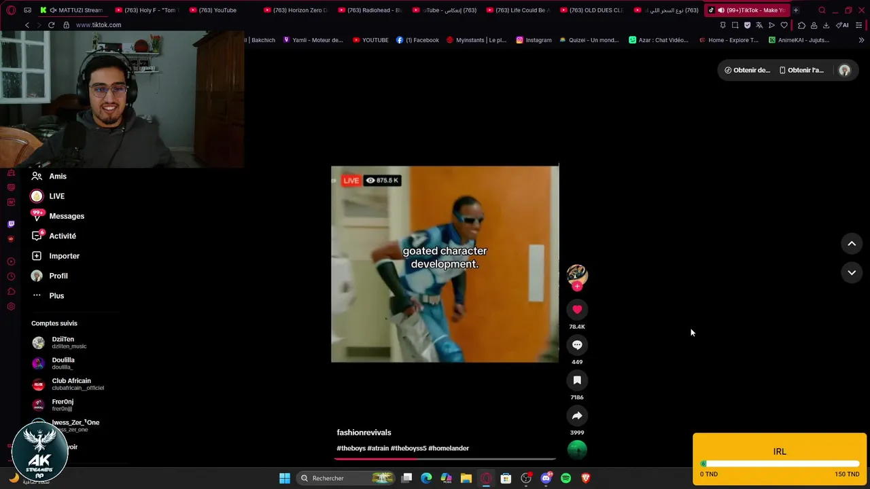Like the video with the heart icon
The image size is (870, 489).
point(577,310)
